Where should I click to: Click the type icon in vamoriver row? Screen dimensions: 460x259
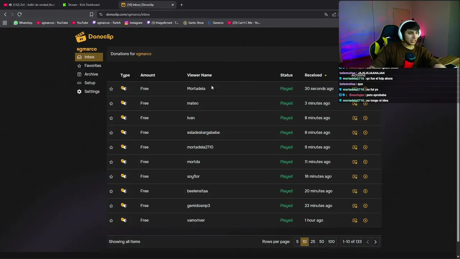124,220
